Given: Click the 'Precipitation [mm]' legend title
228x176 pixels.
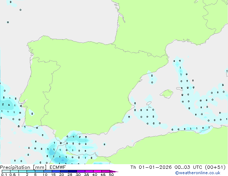Looking at the screenshot, I should click(23, 167).
